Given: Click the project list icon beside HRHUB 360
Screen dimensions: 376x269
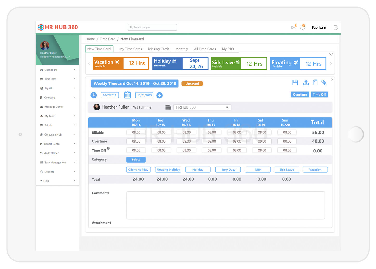Looking at the screenshot, I should pos(168,107).
